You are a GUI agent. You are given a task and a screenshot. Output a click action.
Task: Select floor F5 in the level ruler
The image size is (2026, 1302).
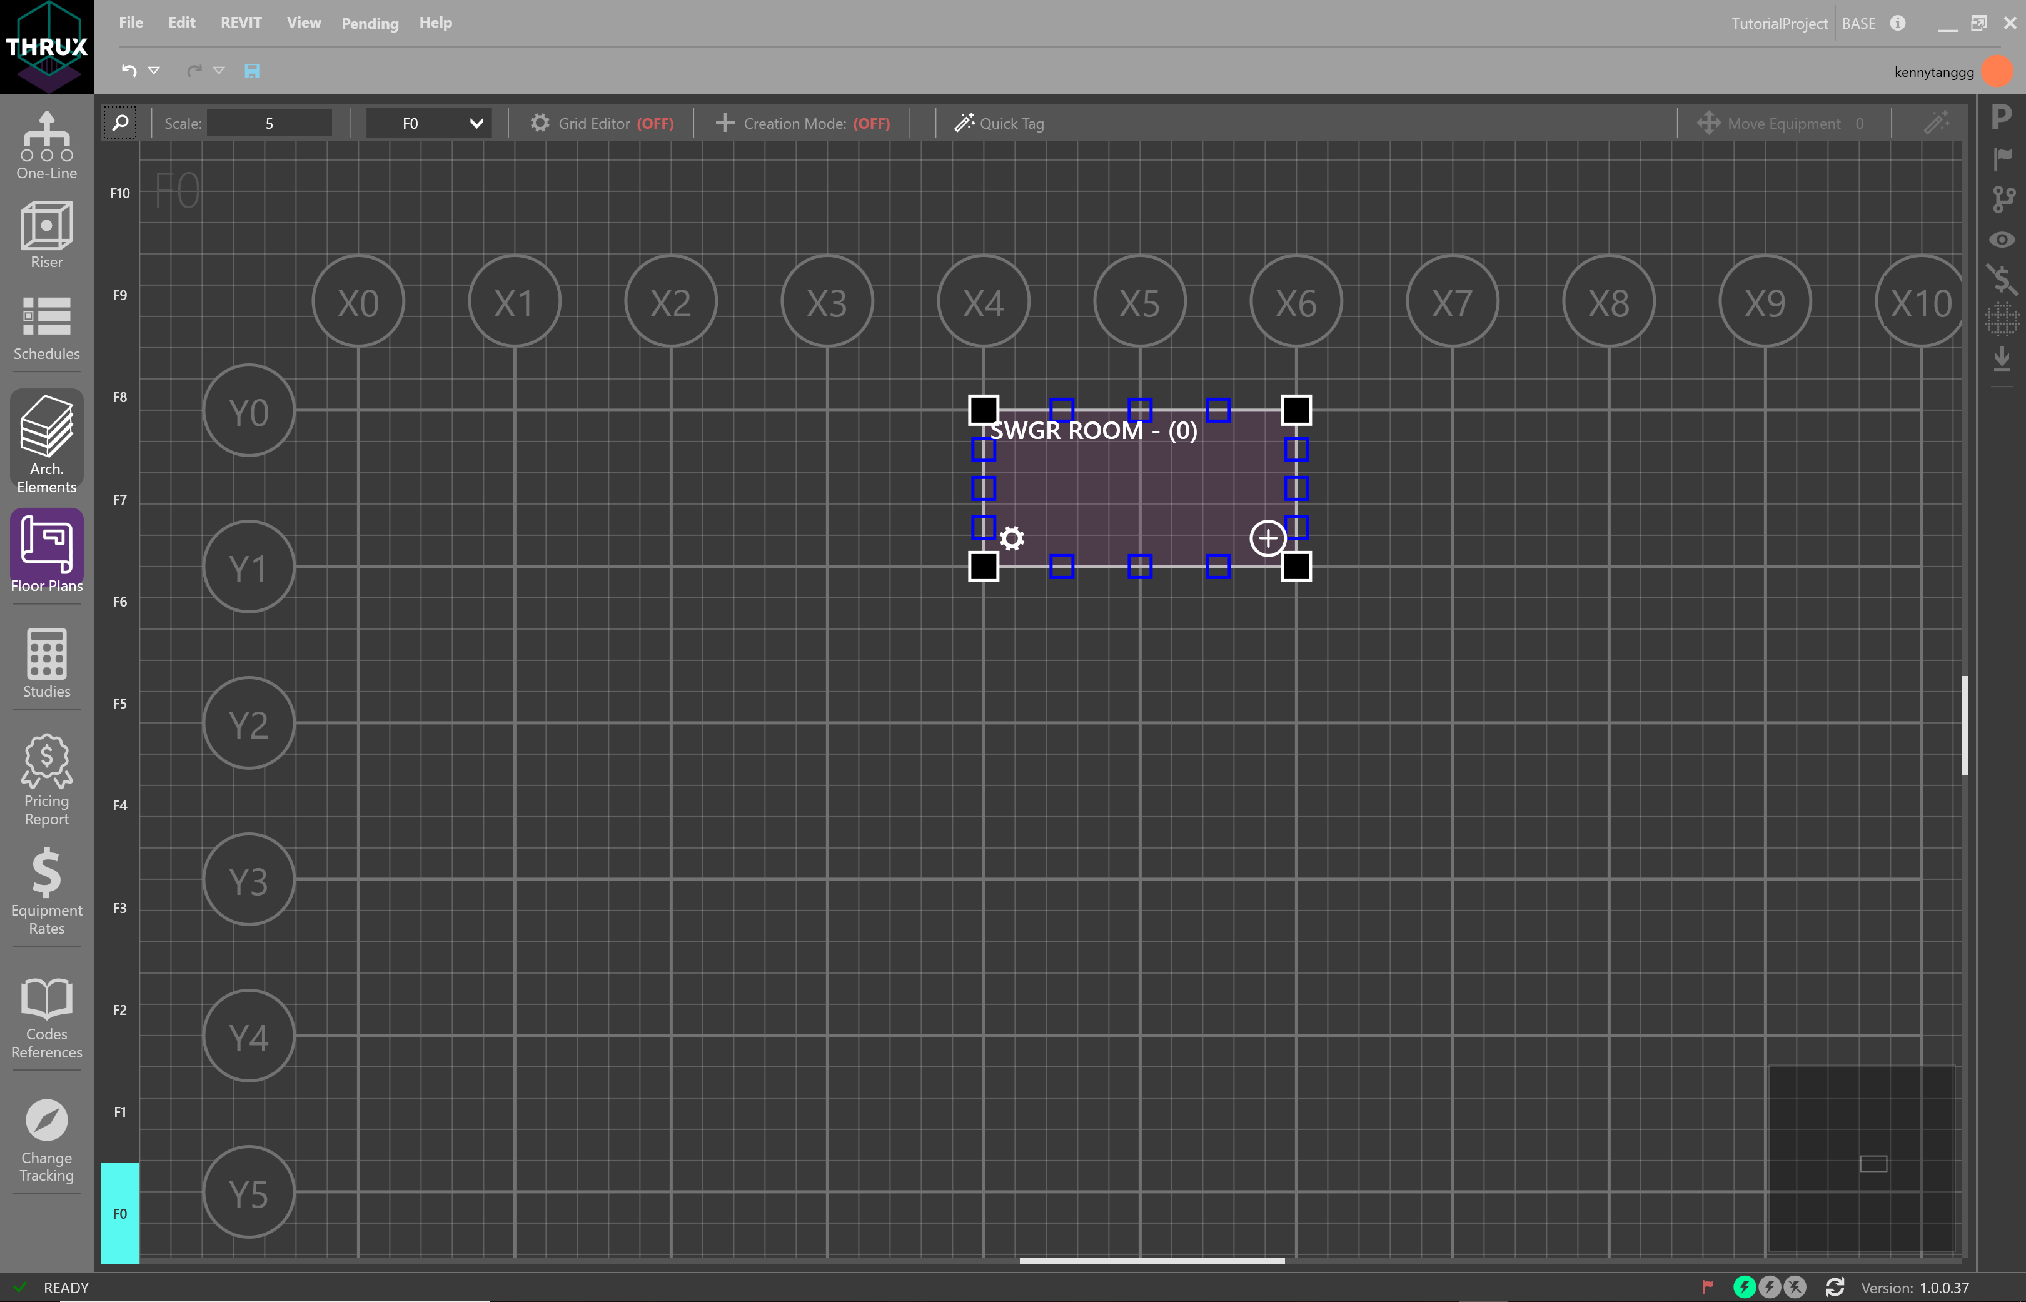coord(120,704)
